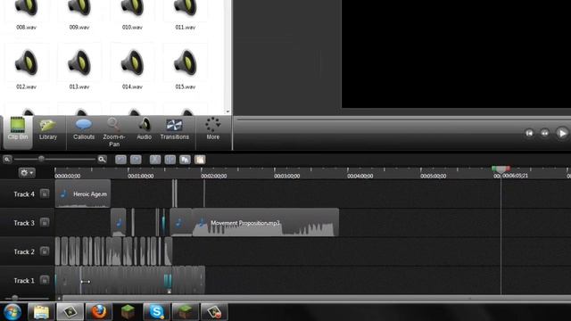The height and width of the screenshot is (321, 571).
Task: Open the timeline settings gear dropdown
Action: tap(27, 172)
